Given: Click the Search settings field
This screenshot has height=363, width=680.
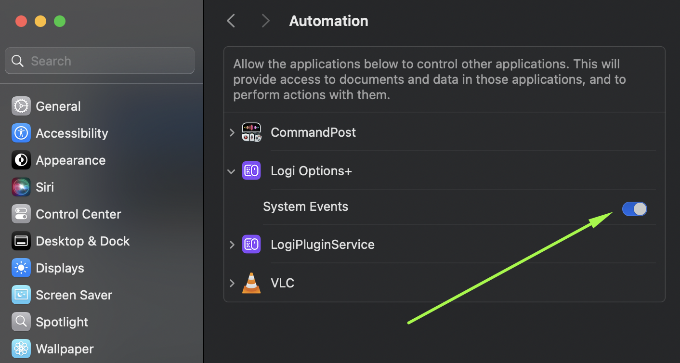Looking at the screenshot, I should click(x=100, y=61).
